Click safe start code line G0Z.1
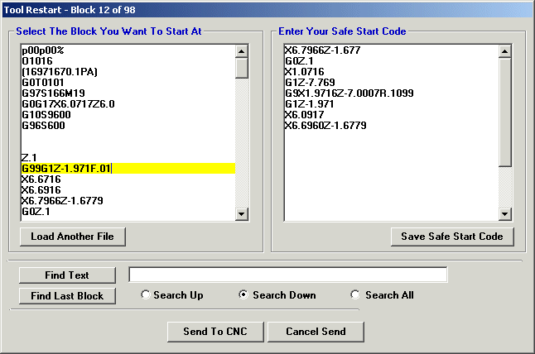 click(x=299, y=61)
